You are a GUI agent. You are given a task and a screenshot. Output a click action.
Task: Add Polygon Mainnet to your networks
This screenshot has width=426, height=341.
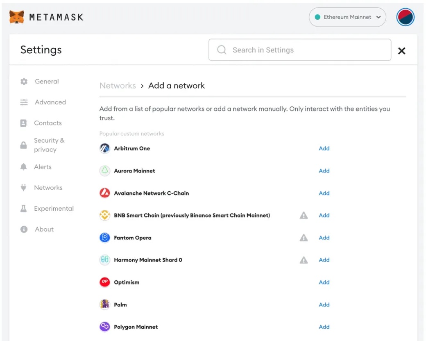click(324, 326)
